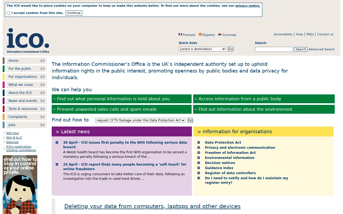This screenshot has height=214, width=343.
Task: Open the 'Find out how to' dropdown
Action: click(140, 120)
